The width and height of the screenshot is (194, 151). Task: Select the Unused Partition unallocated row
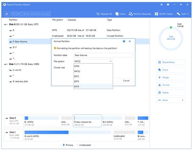79,36
